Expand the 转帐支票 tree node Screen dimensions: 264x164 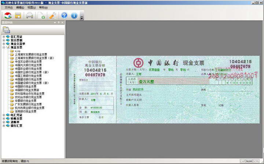tap(4, 119)
